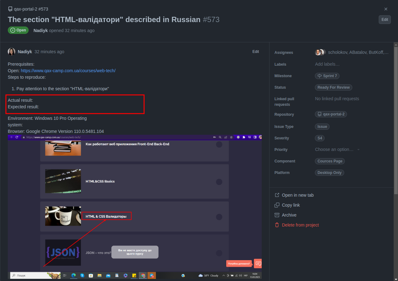Viewport: 398px width, 281px height.
Task: Close the issue dialog with the X
Action: point(386,9)
